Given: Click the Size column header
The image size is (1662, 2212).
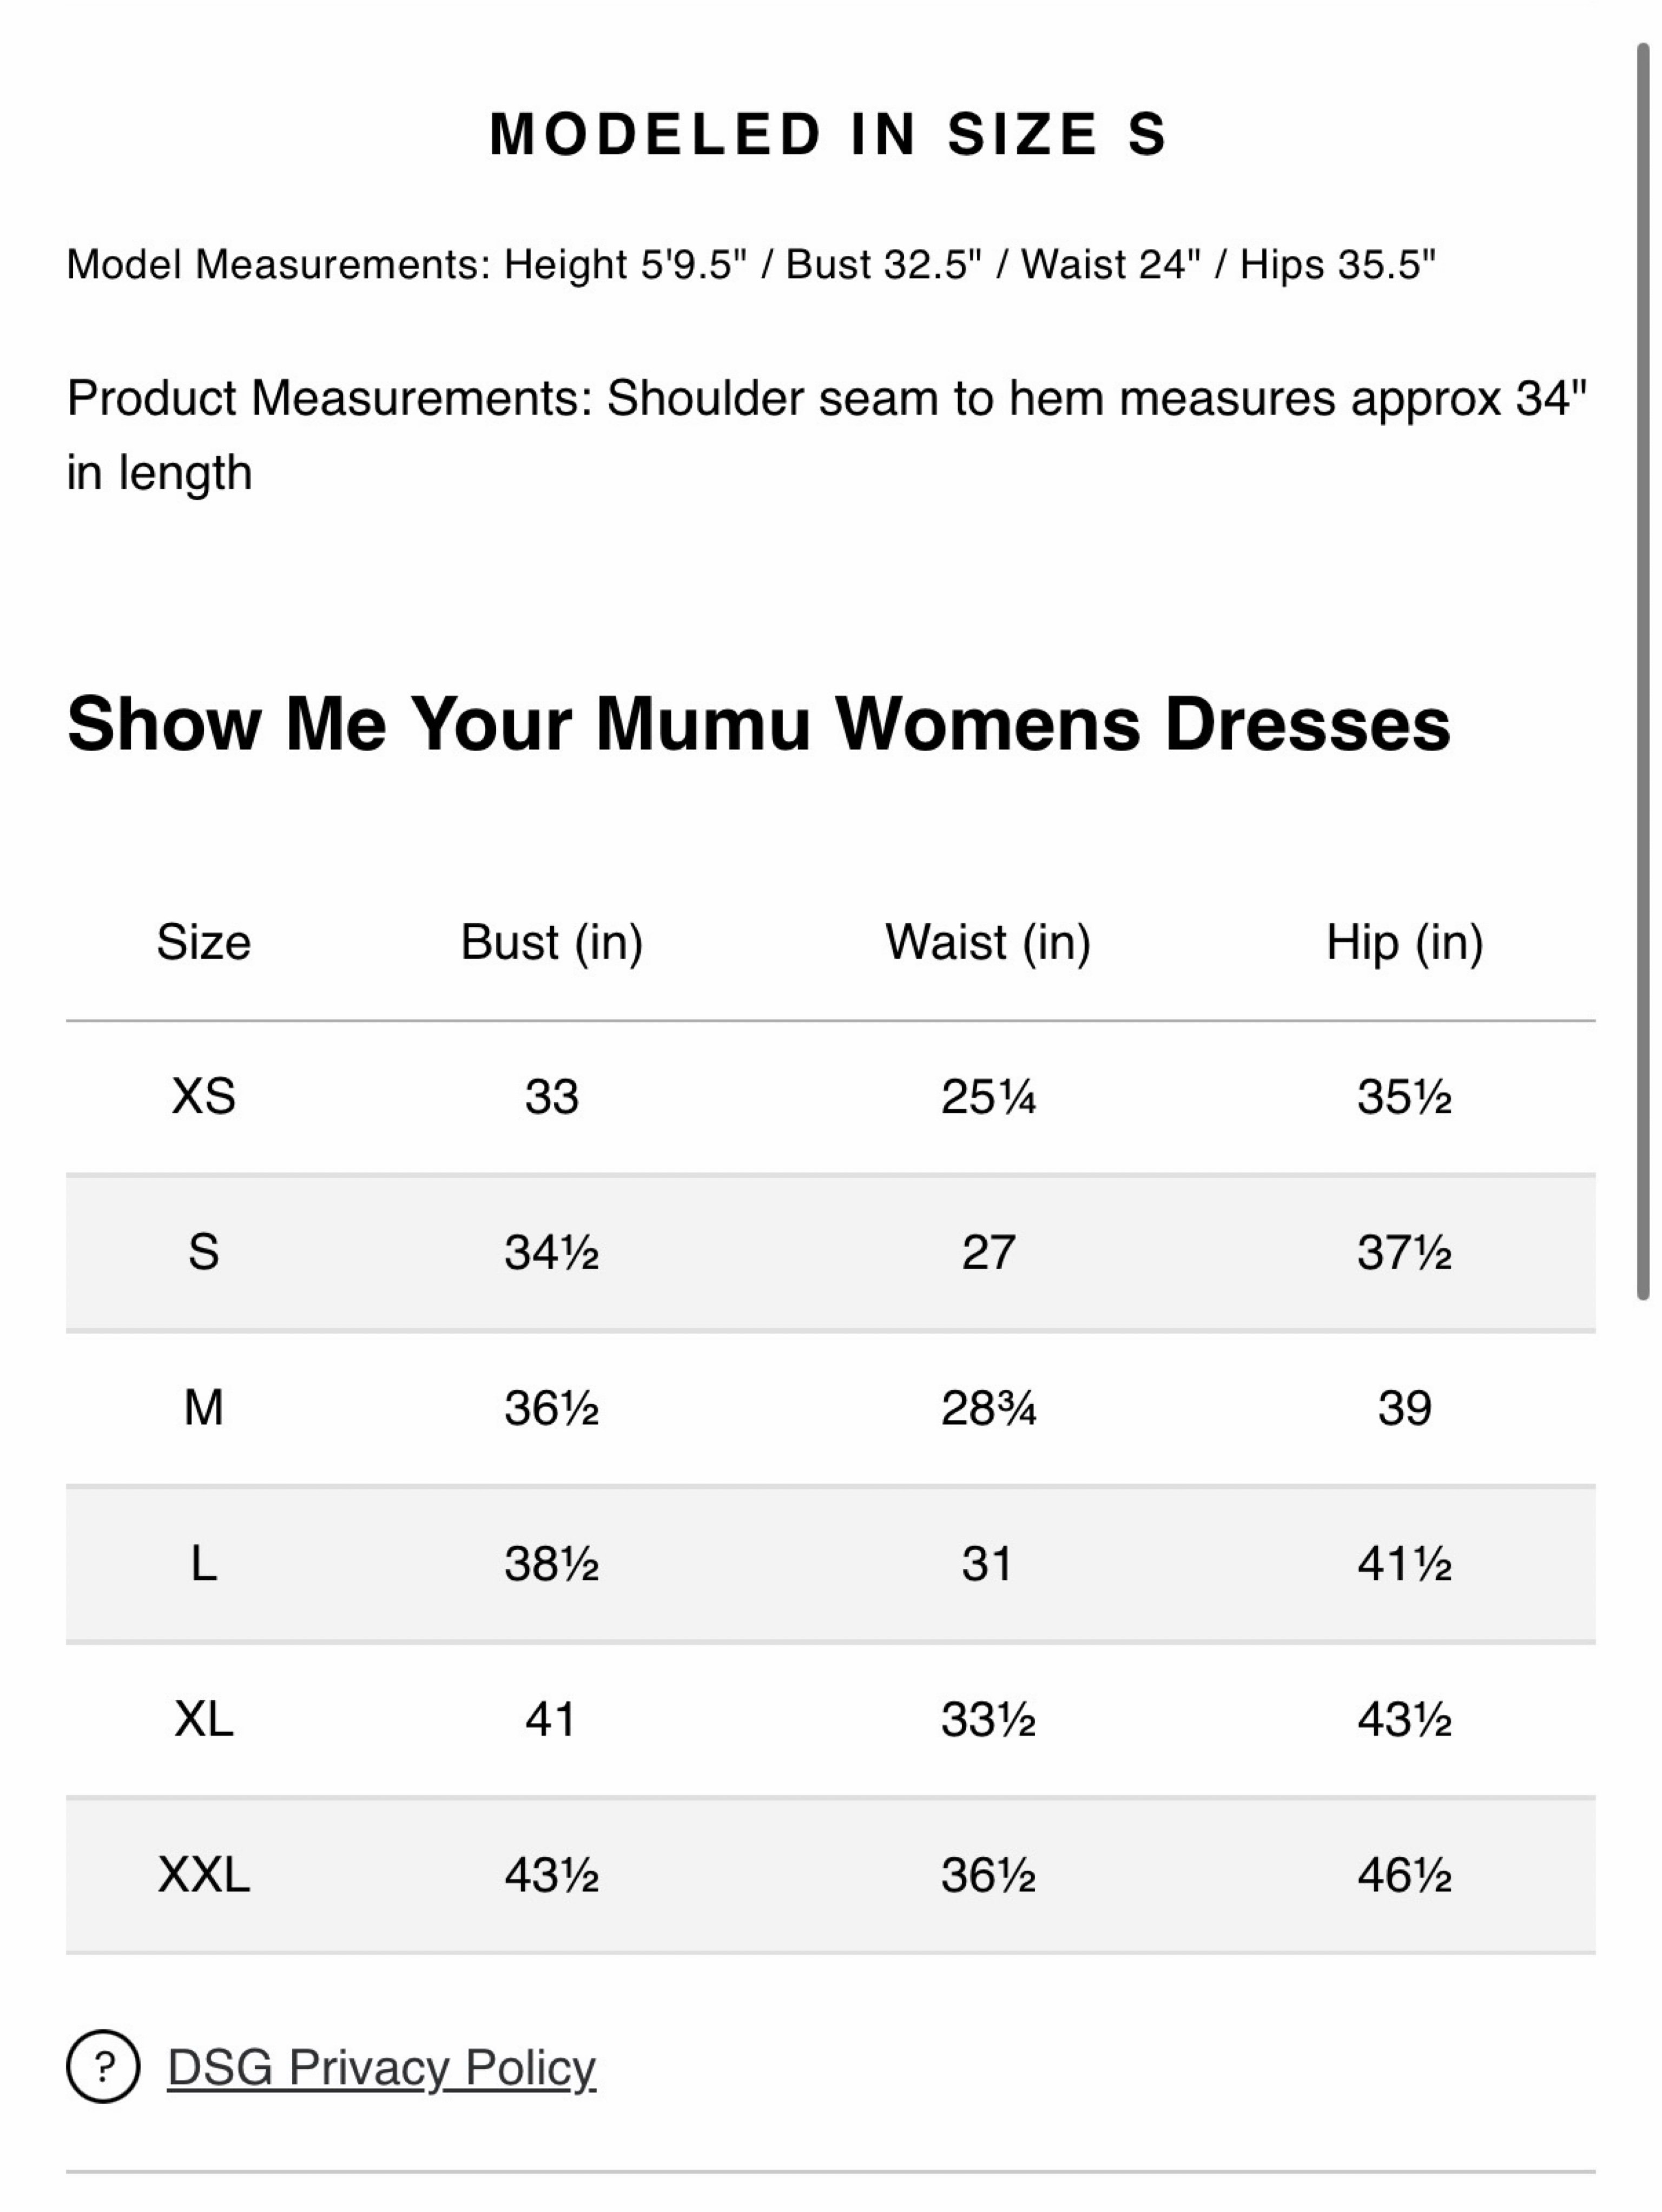Looking at the screenshot, I should [x=203, y=943].
